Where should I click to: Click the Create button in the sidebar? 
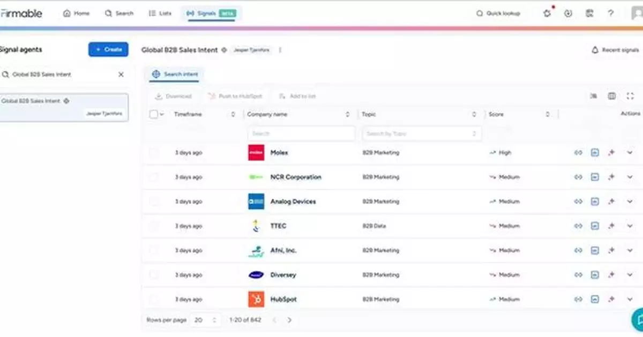pos(108,49)
